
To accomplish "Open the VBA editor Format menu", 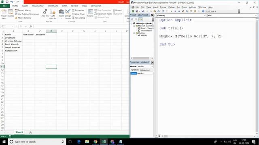I will pos(163,7).
